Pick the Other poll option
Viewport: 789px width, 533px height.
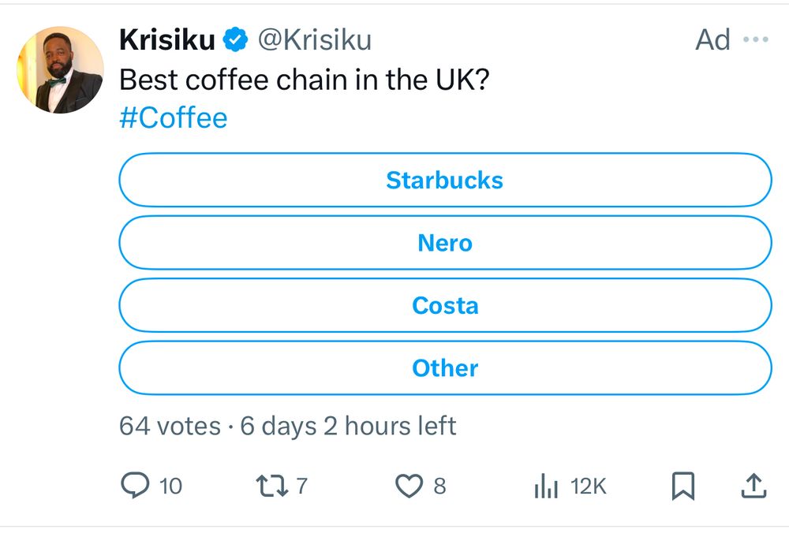[445, 368]
